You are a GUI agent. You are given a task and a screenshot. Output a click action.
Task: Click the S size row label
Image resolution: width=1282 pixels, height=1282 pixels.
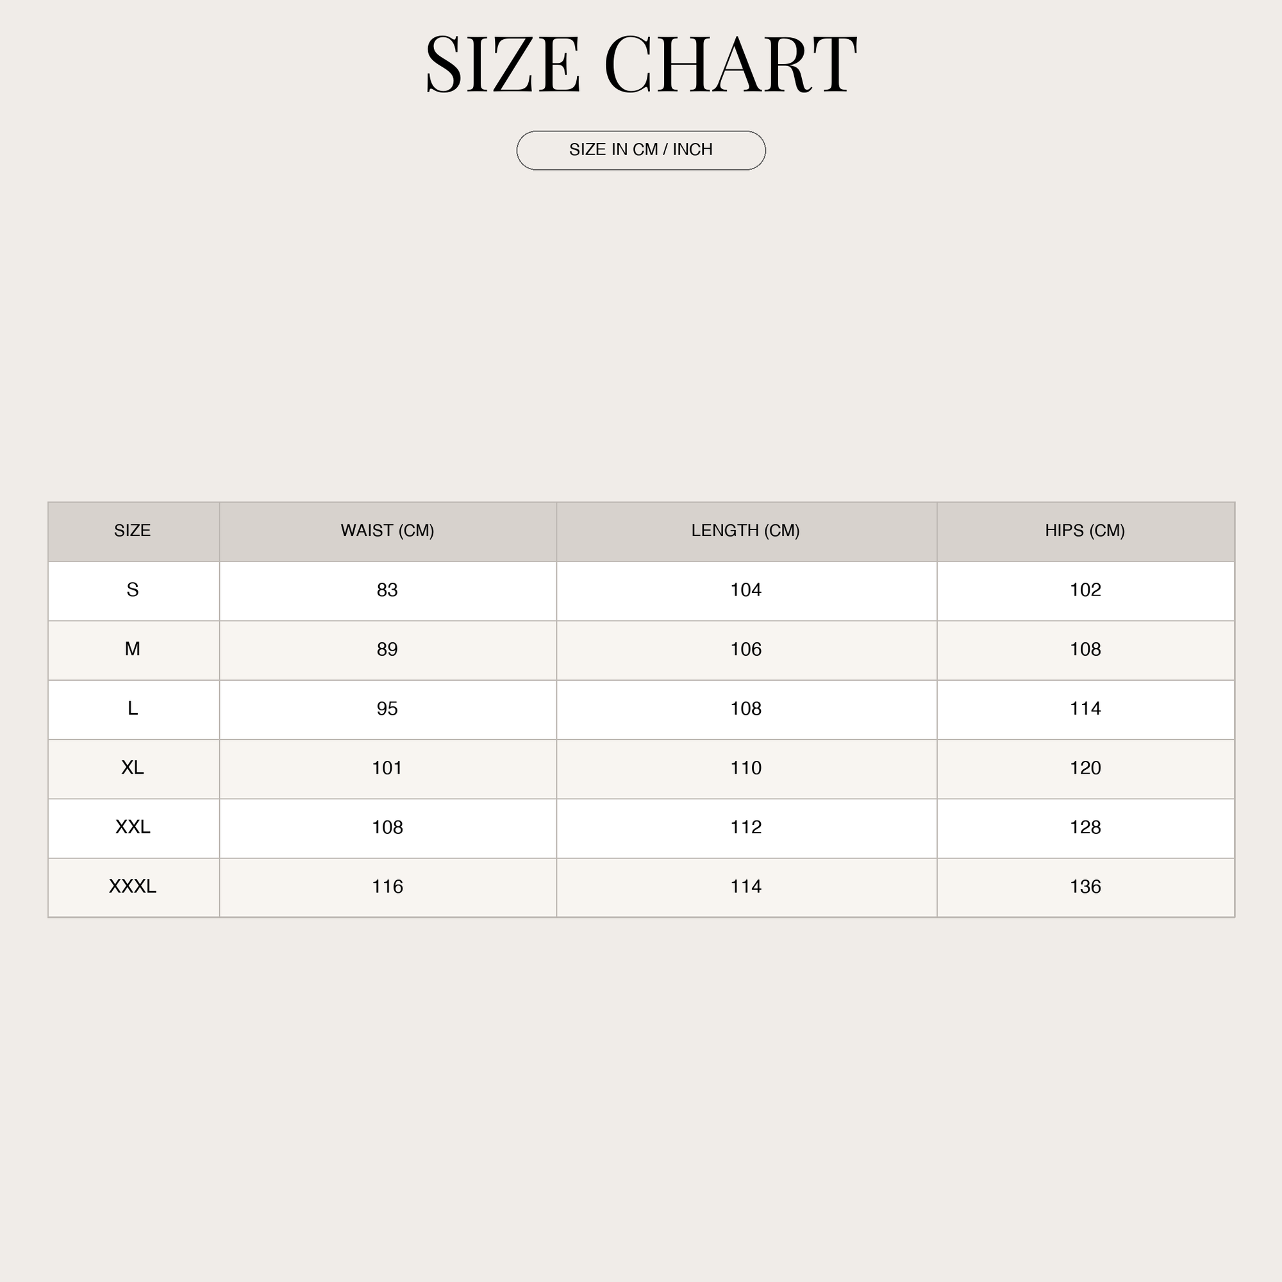[133, 590]
